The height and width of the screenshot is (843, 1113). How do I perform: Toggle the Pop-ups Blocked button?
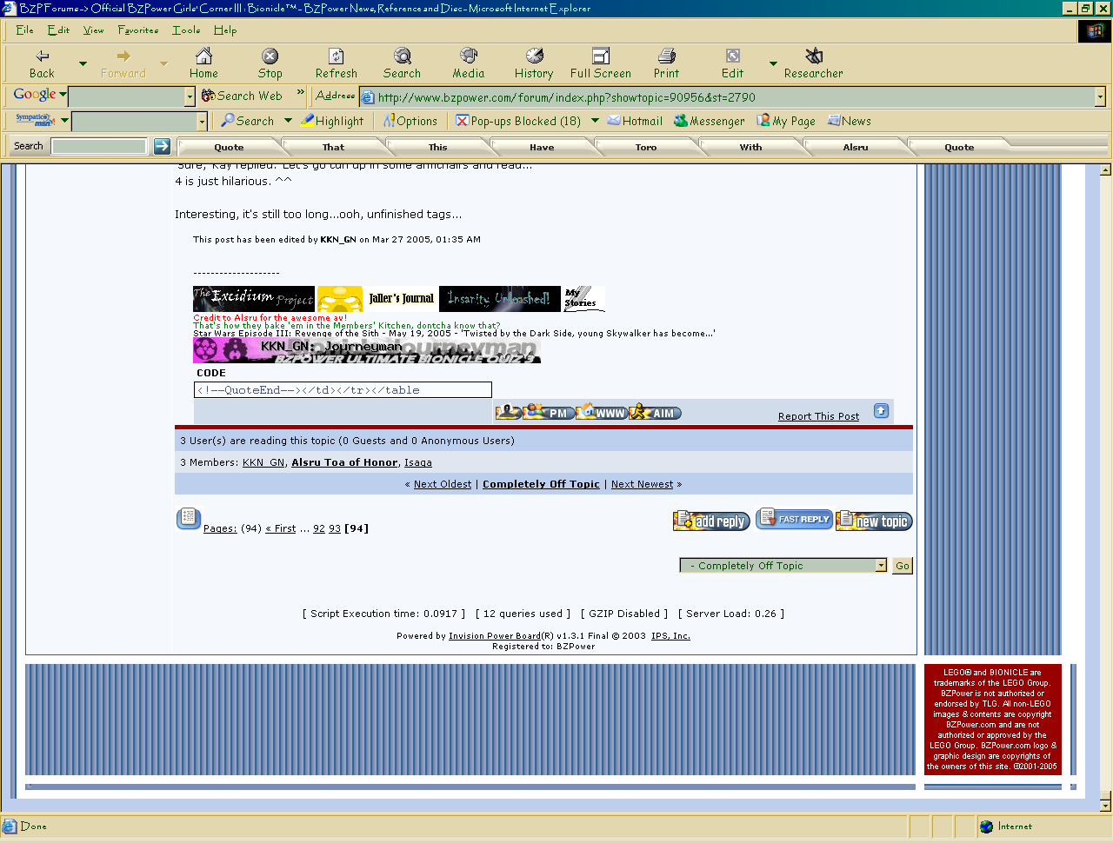tap(518, 122)
